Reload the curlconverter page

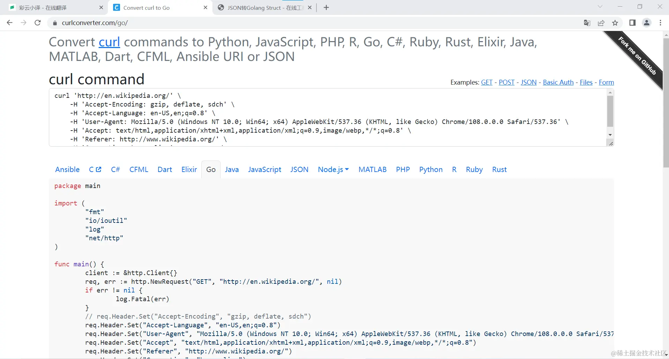click(38, 23)
